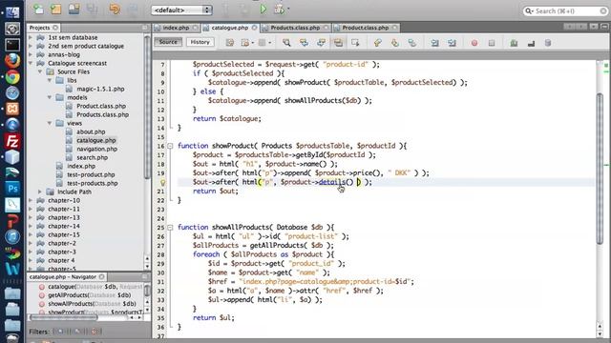Viewport: 611px width, 343px height.
Task: Toggle Highlight Search in editor toolbar
Action: pyautogui.click(x=338, y=43)
